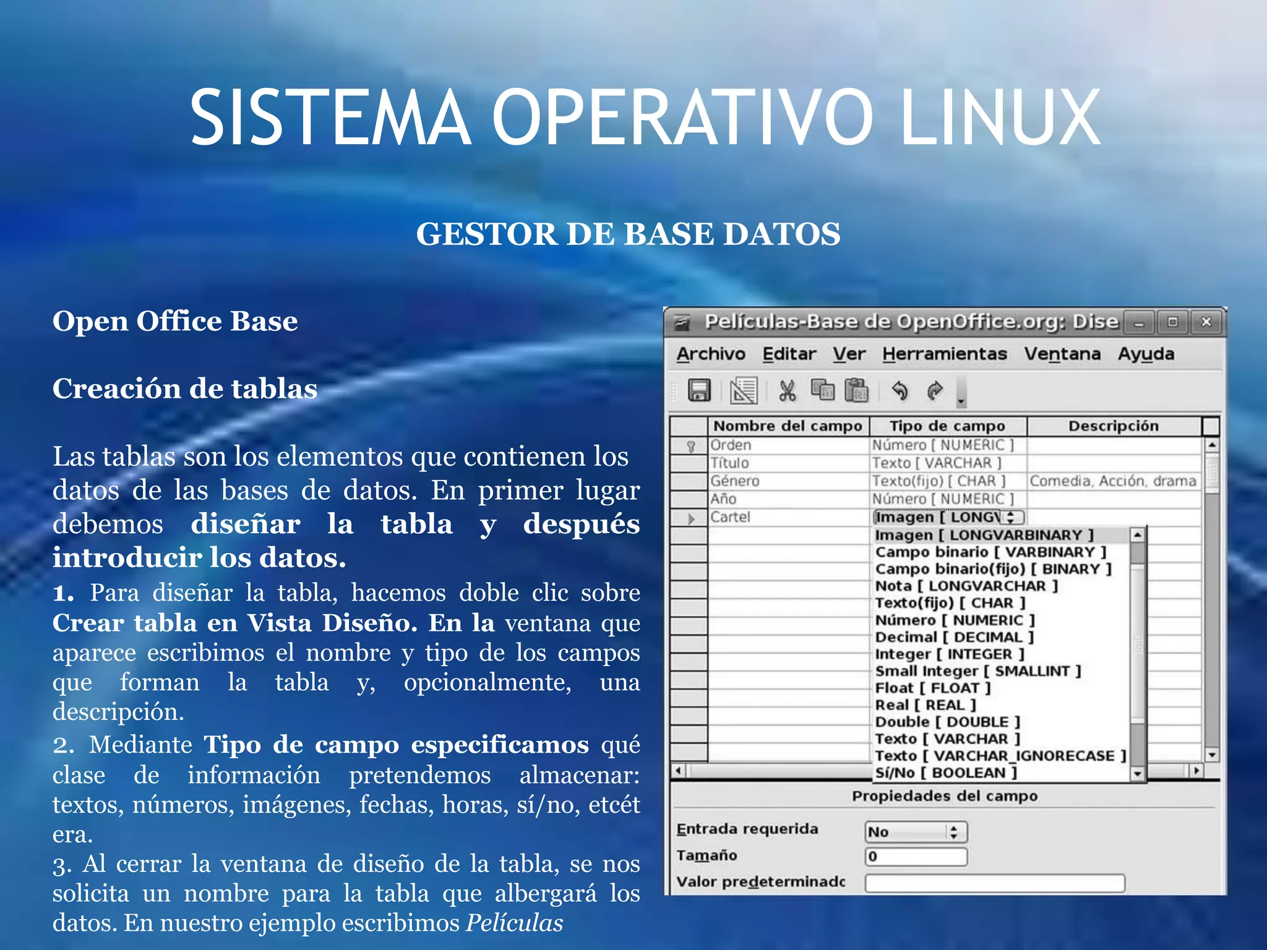Open the Archivo menu

pos(711,354)
